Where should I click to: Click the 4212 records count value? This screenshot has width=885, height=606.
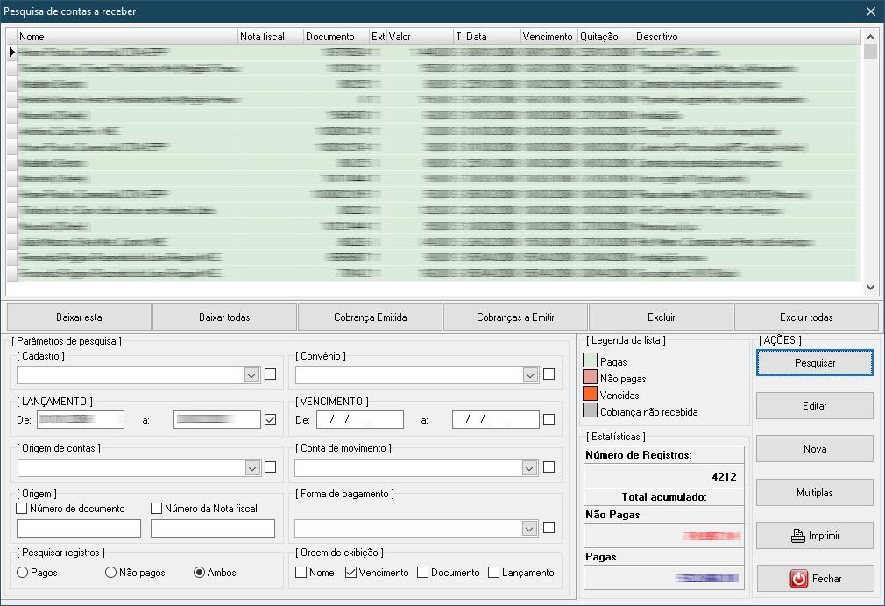[724, 477]
